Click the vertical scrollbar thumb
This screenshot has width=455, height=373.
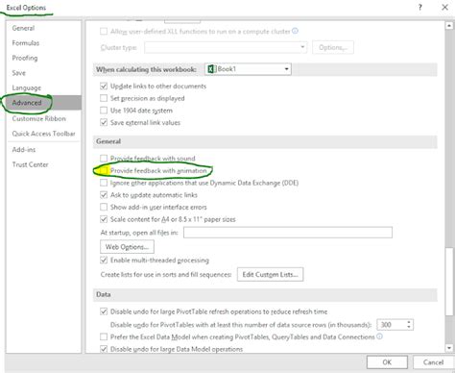tap(449, 282)
